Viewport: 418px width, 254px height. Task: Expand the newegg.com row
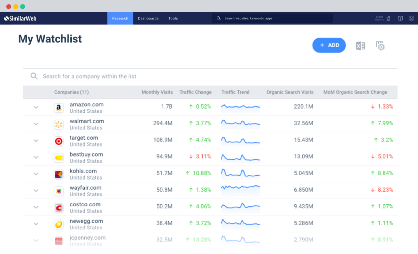[x=36, y=224]
